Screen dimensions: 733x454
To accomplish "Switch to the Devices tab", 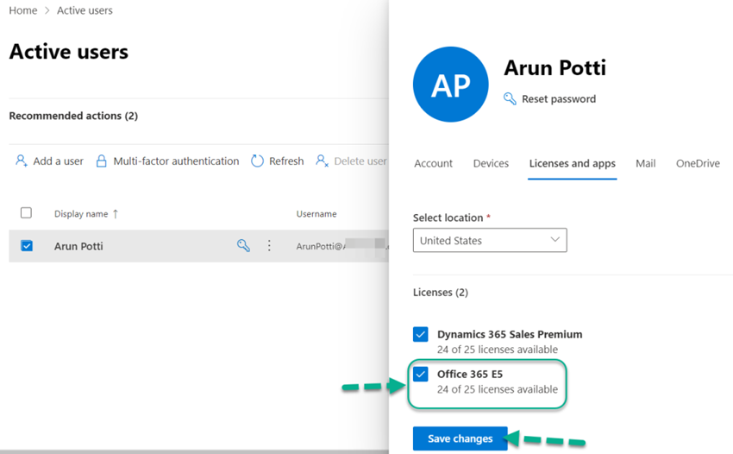I will [491, 163].
